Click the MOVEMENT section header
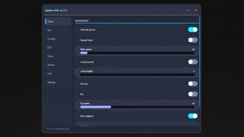 pos(82,21)
